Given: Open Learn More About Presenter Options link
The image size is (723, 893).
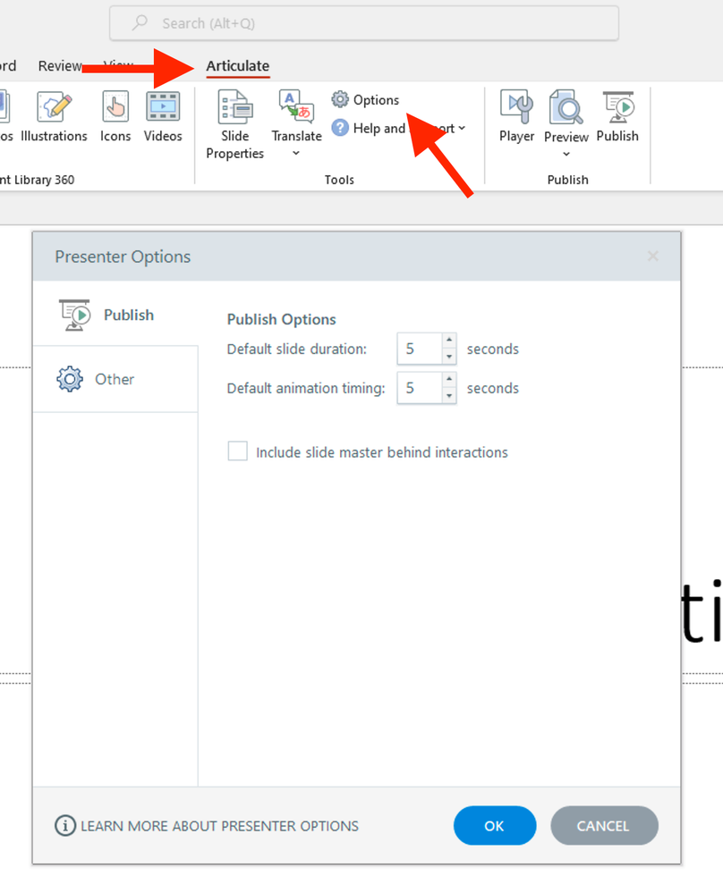Looking at the screenshot, I should (x=219, y=826).
